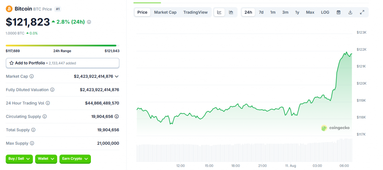Expand the Market Cap value chevron
The height and width of the screenshot is (170, 383).
point(117,76)
